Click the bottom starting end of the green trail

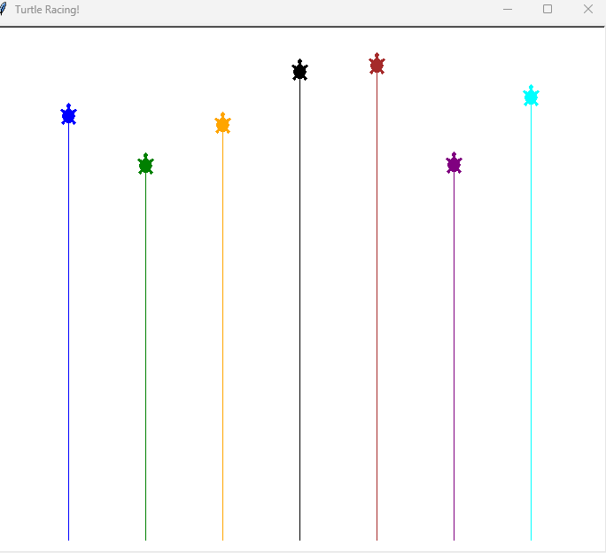point(145,537)
